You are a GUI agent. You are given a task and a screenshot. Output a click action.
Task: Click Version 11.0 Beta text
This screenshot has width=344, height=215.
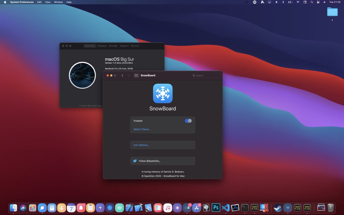click(119, 63)
